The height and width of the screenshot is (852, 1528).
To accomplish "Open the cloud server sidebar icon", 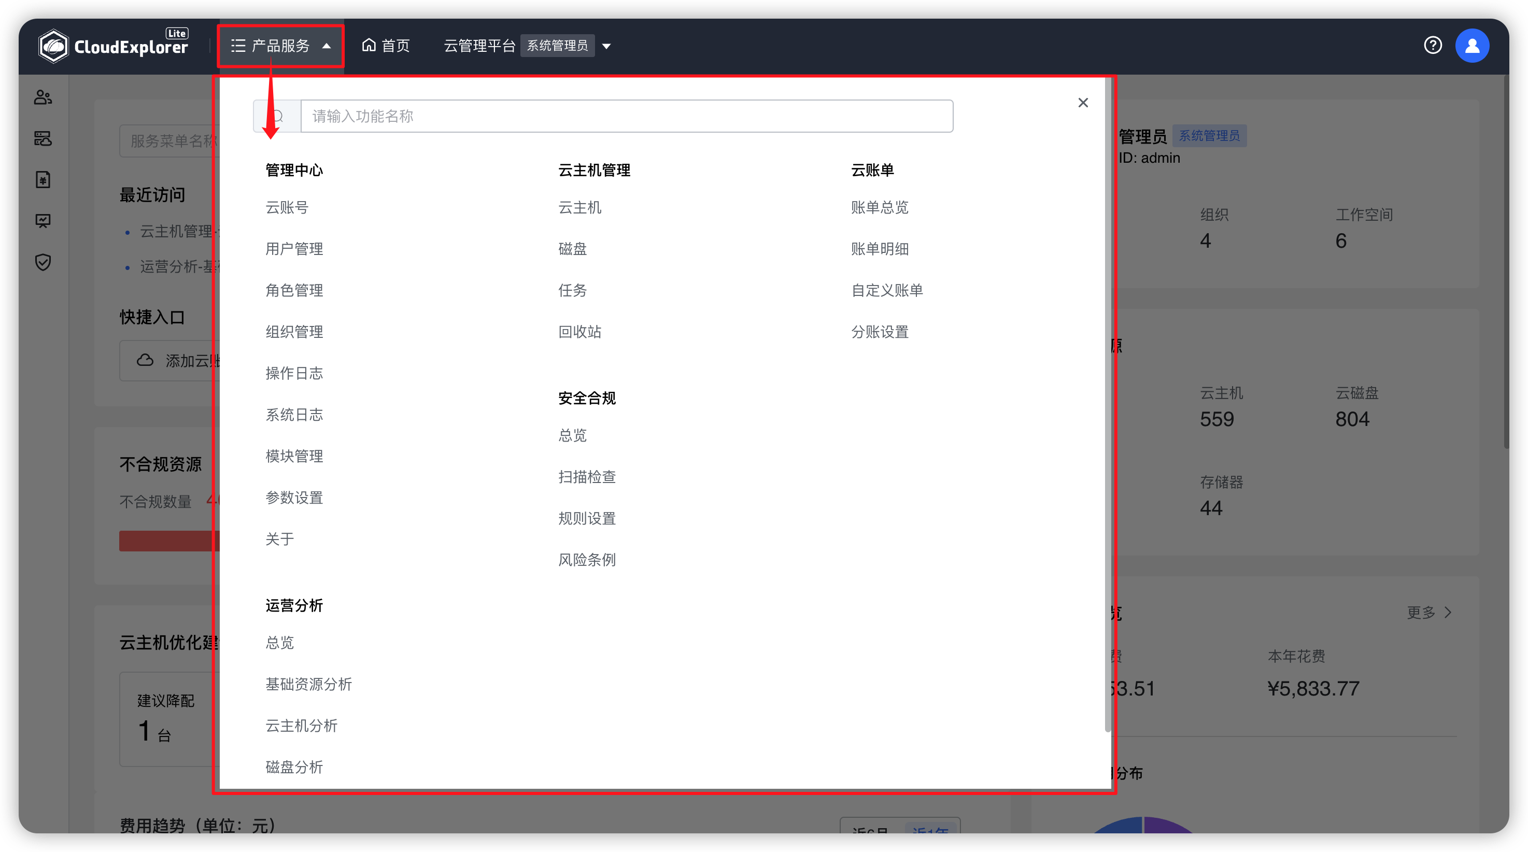I will [43, 139].
